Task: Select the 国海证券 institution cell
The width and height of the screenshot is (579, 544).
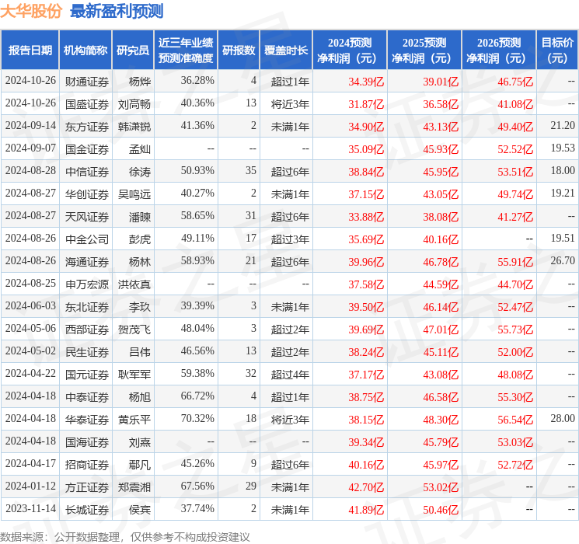Action: tap(87, 441)
